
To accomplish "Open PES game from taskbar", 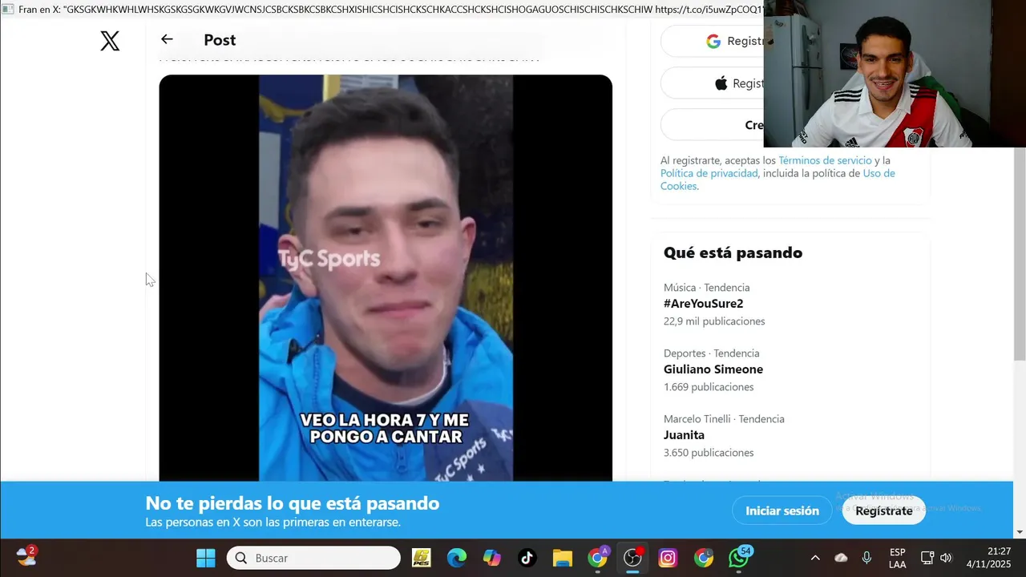I will 422,558.
